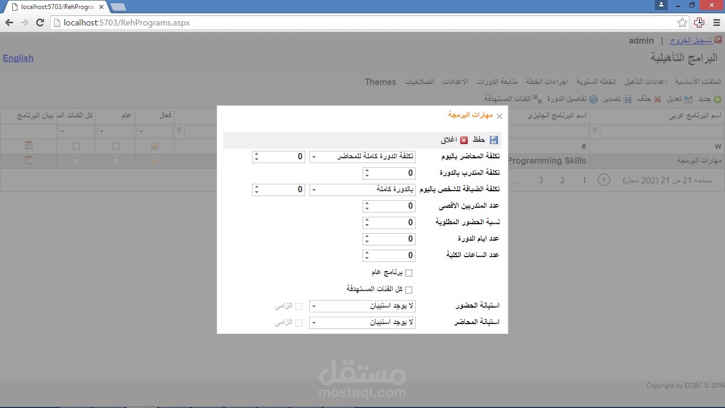Click the الفئات المستهدفة icon on background toolbar

tap(538, 99)
